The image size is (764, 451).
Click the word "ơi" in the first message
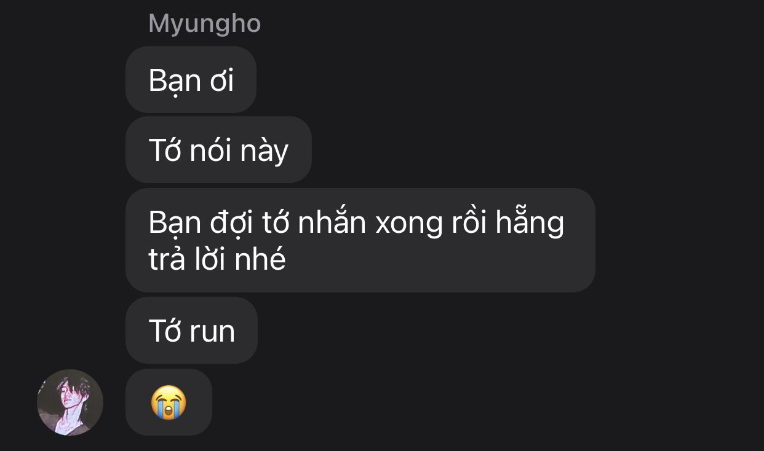pos(222,82)
